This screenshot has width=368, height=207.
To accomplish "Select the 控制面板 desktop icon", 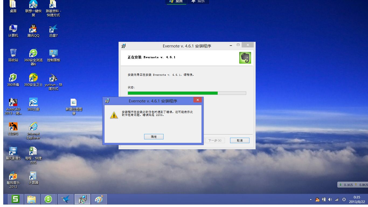I will pos(53,55).
